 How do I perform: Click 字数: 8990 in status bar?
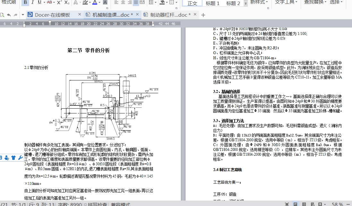coord(70,204)
